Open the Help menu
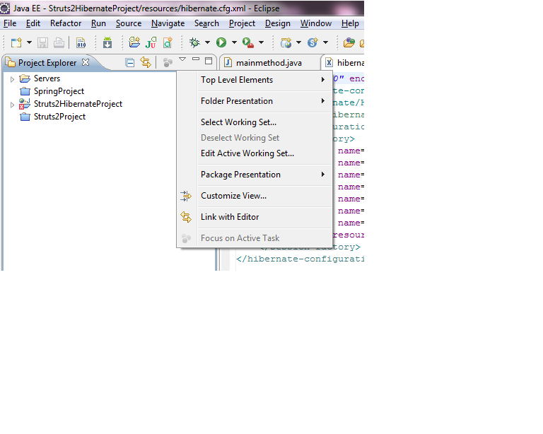 (x=350, y=23)
